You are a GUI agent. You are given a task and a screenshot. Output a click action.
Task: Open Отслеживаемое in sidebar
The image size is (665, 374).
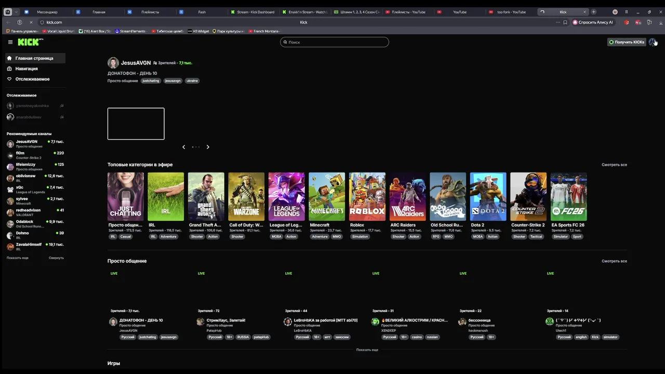click(35, 79)
